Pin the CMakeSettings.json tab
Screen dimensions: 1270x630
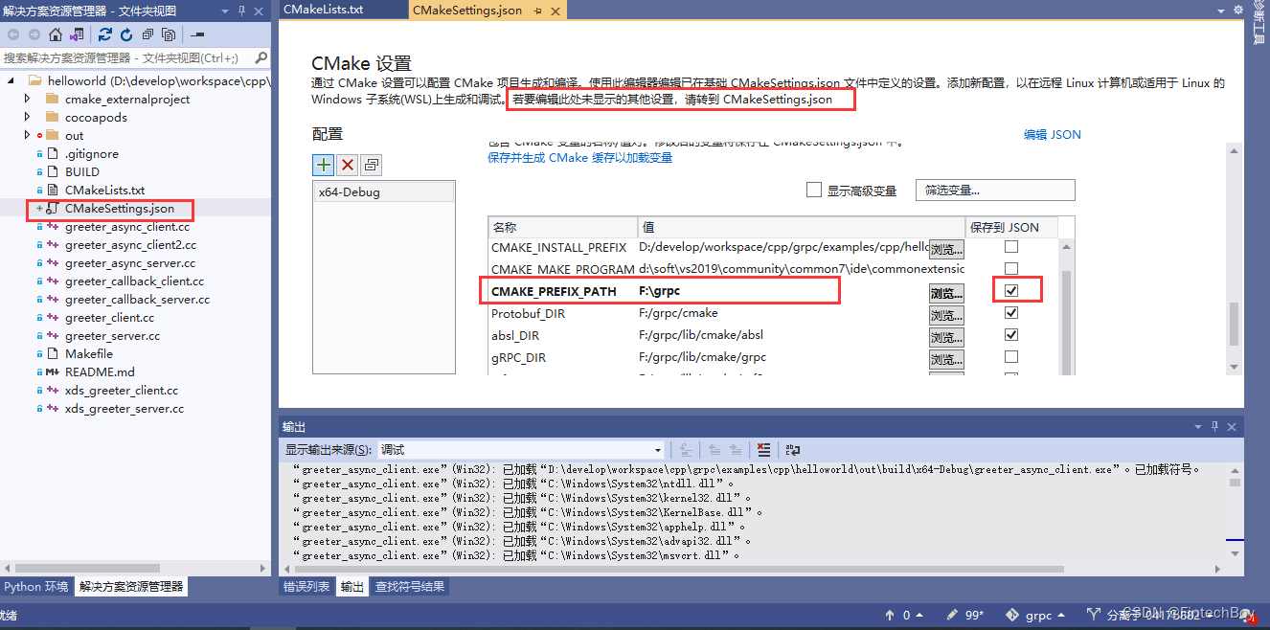pos(537,10)
